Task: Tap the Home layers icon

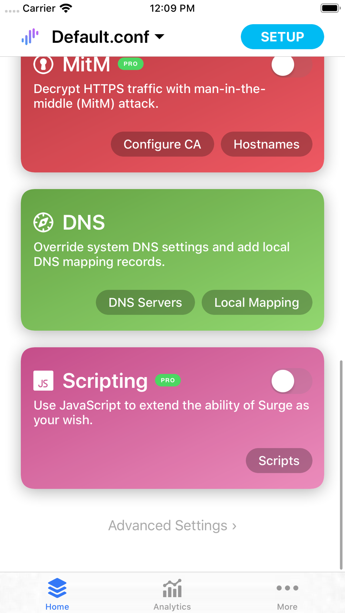Action: 57,588
